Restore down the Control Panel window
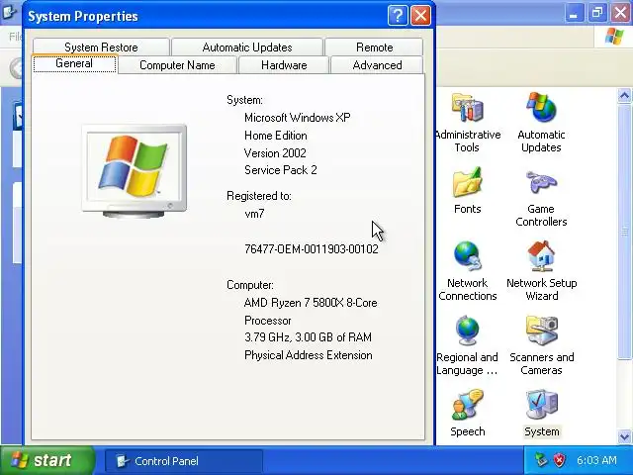 click(x=597, y=13)
